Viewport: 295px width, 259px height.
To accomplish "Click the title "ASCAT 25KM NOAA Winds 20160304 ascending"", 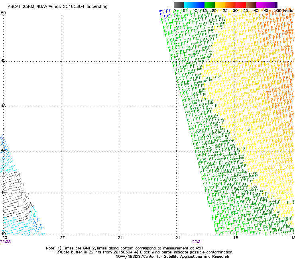I will [x=57, y=7].
